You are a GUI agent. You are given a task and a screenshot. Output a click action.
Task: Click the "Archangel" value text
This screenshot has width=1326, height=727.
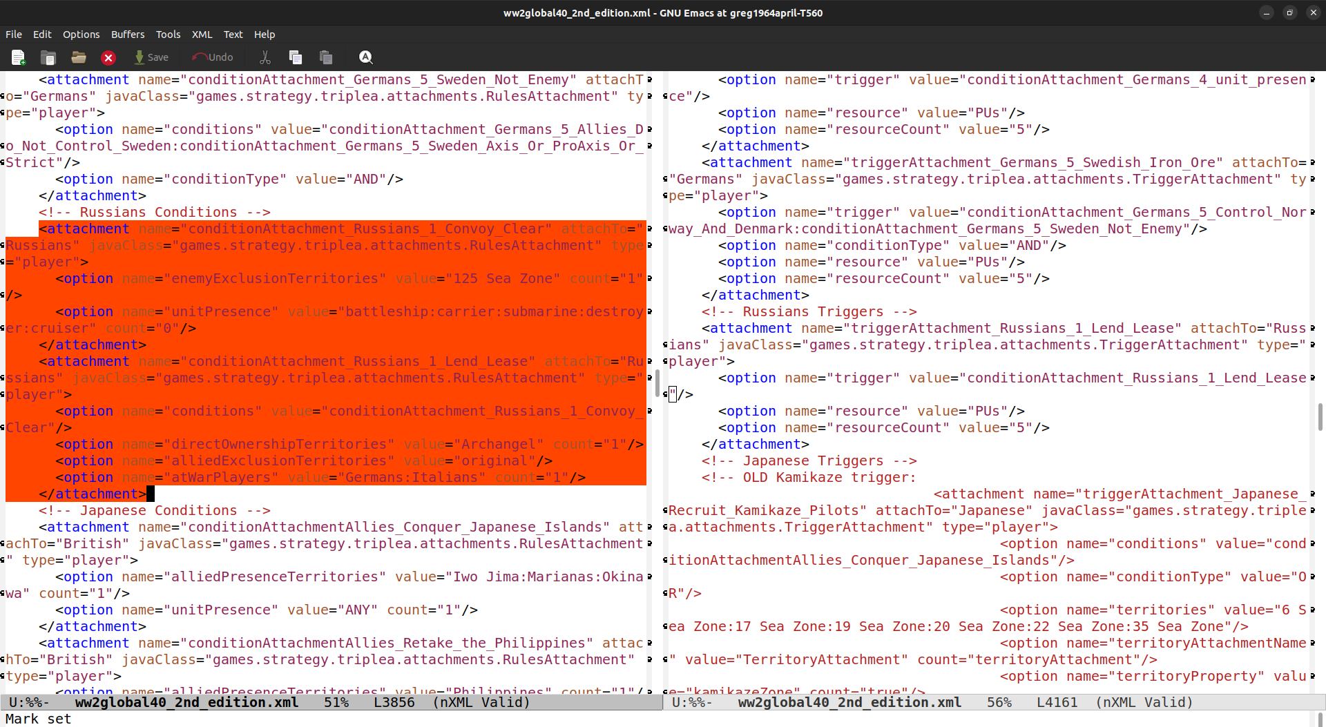(499, 445)
